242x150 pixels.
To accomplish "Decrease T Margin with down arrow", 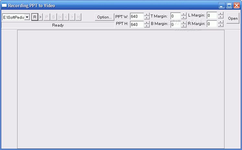I will pyautogui.click(x=184, y=17).
